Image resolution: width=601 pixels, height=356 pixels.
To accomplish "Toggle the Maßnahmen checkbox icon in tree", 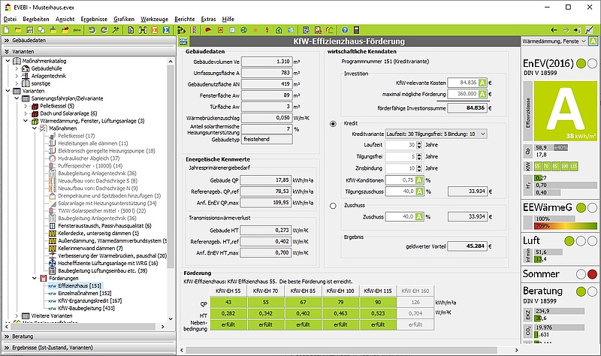I will [x=44, y=128].
